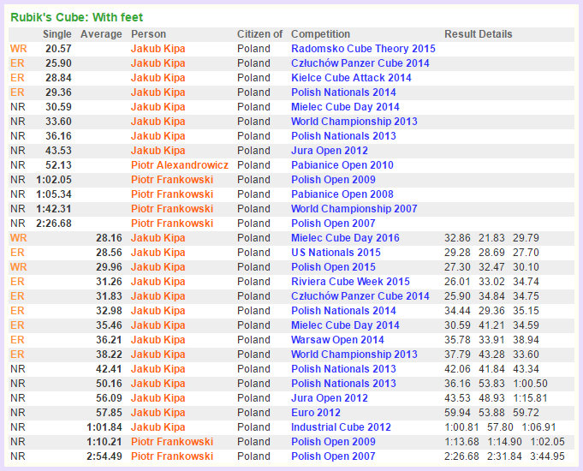This screenshot has height=471, width=583.
Task: Click Polish Nationals 2013 in the 42.41 average row
Action: click(x=343, y=369)
